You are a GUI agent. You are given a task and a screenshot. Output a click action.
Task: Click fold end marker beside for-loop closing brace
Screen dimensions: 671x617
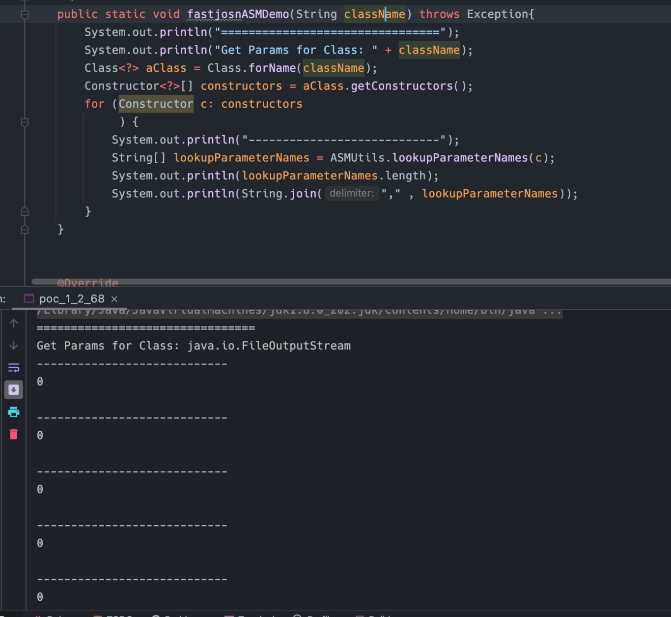(x=25, y=211)
